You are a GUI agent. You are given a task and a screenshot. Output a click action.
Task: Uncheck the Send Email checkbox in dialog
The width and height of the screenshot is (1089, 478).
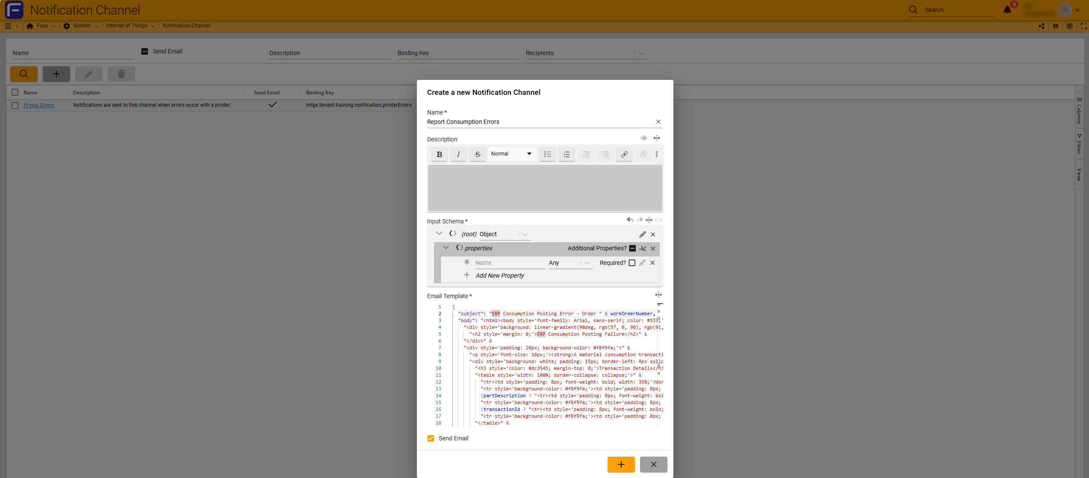(431, 438)
